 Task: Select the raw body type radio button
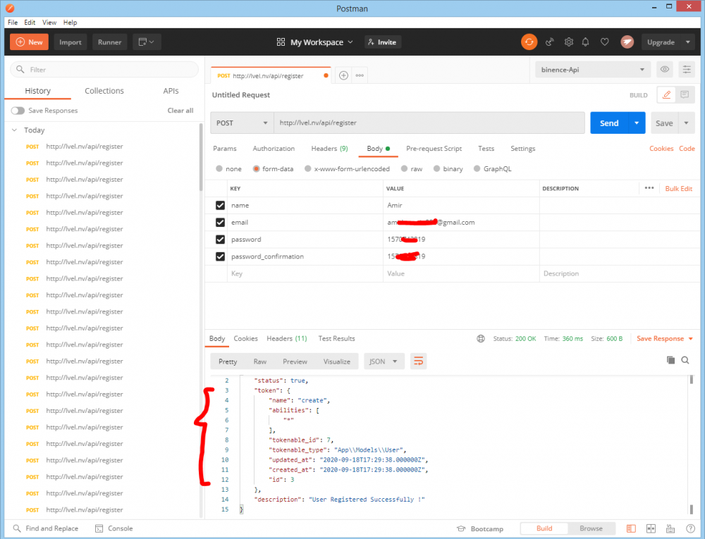405,169
